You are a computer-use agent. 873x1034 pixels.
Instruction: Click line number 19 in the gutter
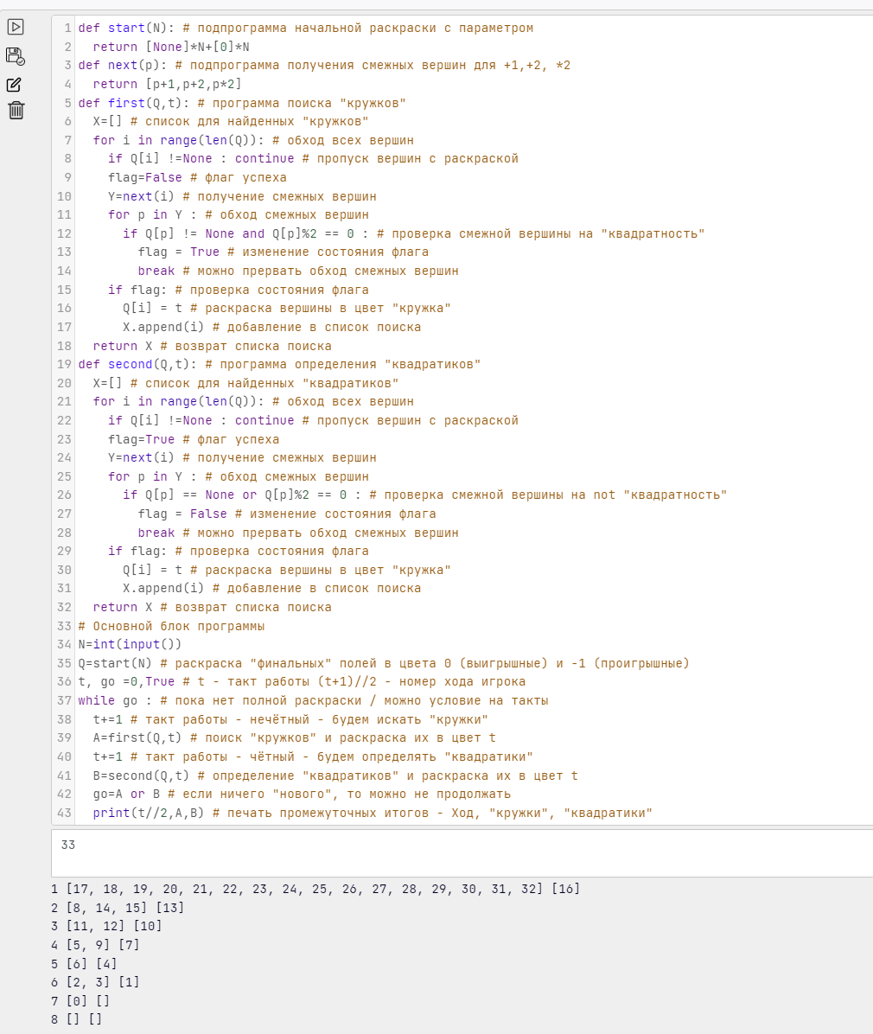[x=64, y=364]
